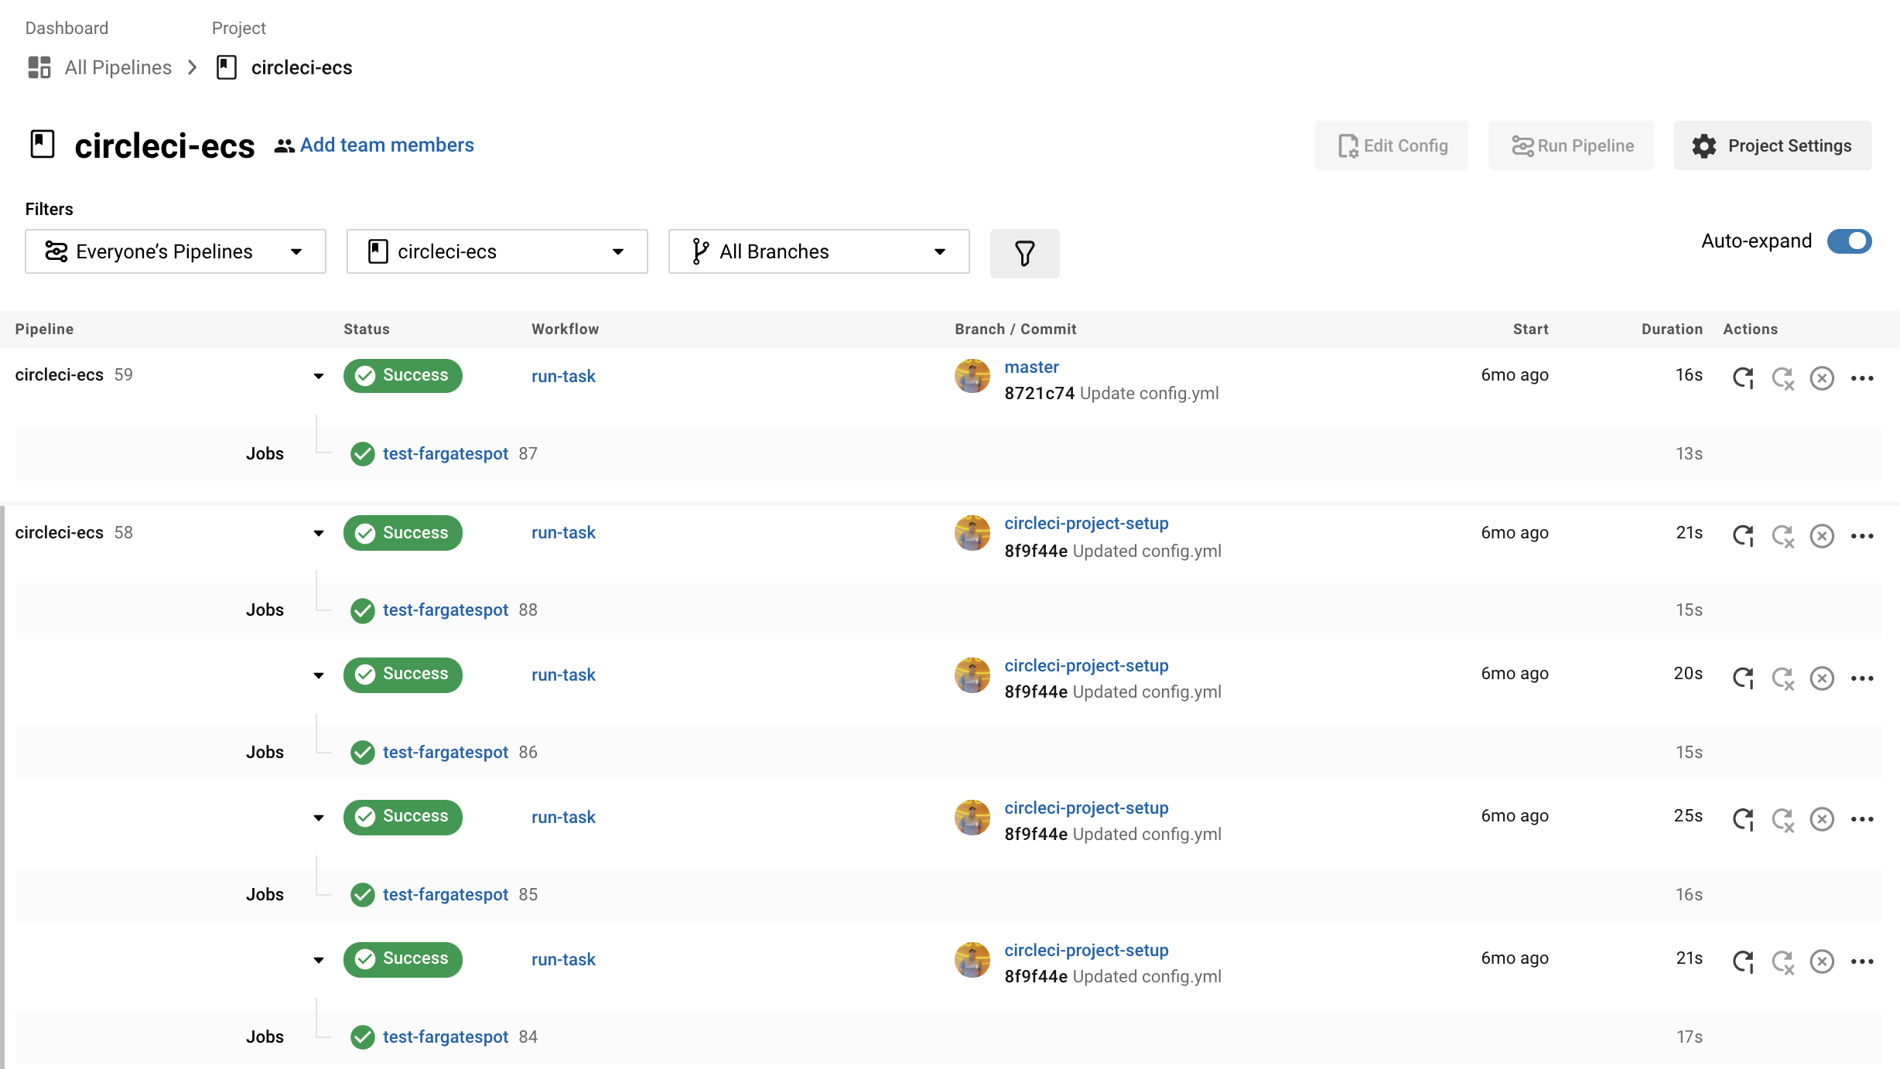Open the Project Settings menu
Image resolution: width=1900 pixels, height=1069 pixels.
(x=1773, y=145)
